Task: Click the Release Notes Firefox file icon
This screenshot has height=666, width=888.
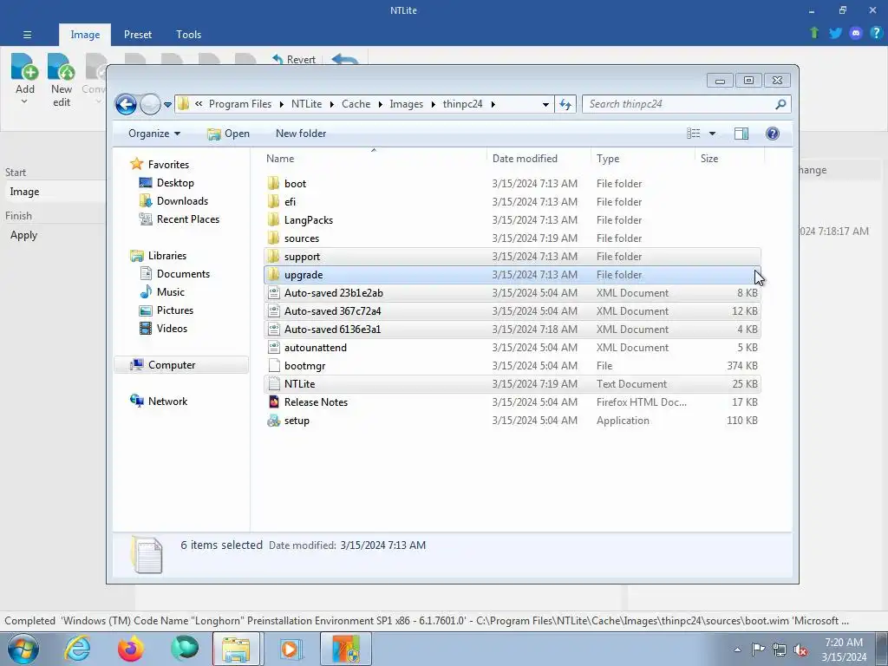Action: 274,402
